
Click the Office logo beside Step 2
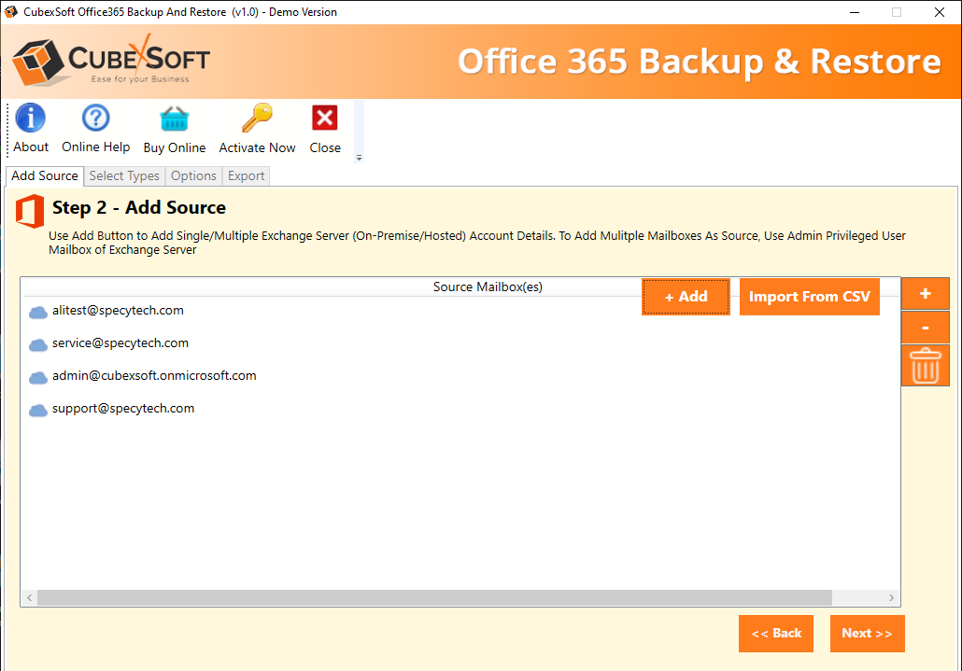30,211
